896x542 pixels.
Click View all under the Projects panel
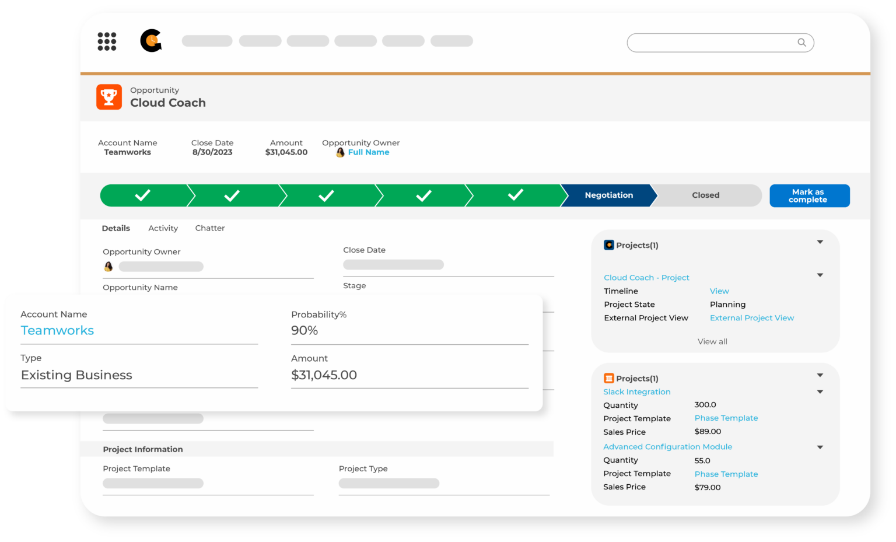tap(712, 341)
